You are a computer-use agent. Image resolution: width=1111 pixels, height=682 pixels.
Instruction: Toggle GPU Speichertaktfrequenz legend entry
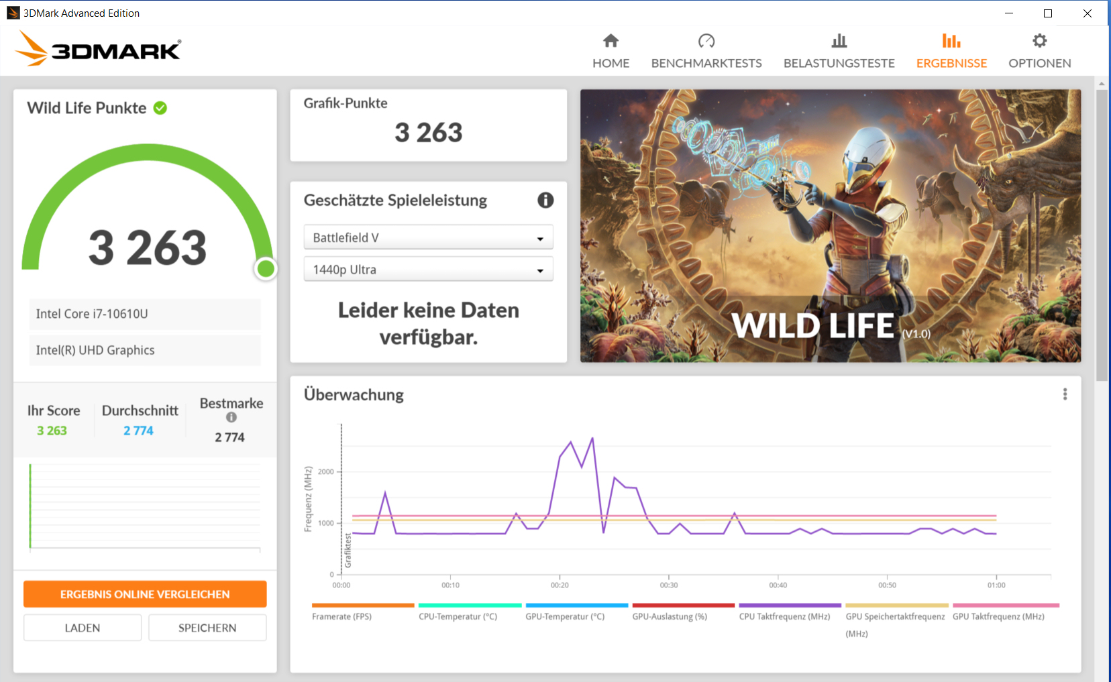(896, 621)
